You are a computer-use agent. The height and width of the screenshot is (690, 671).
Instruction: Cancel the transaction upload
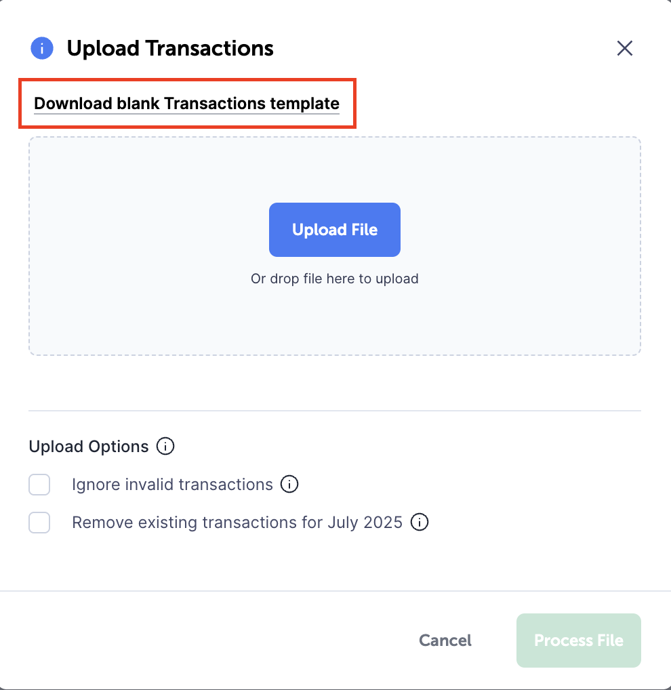pos(445,641)
